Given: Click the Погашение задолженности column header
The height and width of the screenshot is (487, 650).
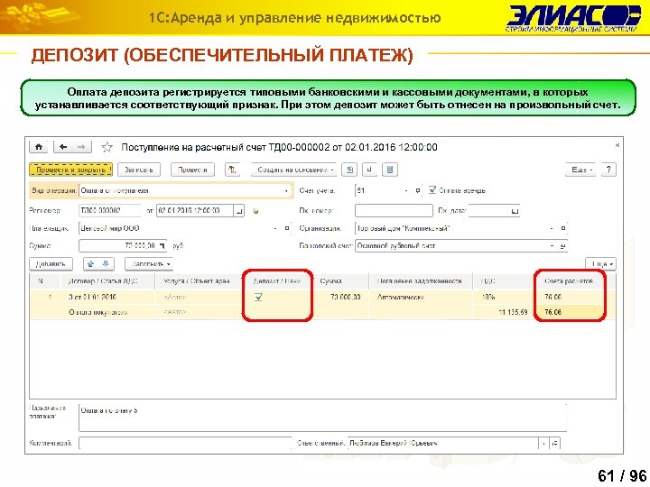Looking at the screenshot, I should coord(420,281).
